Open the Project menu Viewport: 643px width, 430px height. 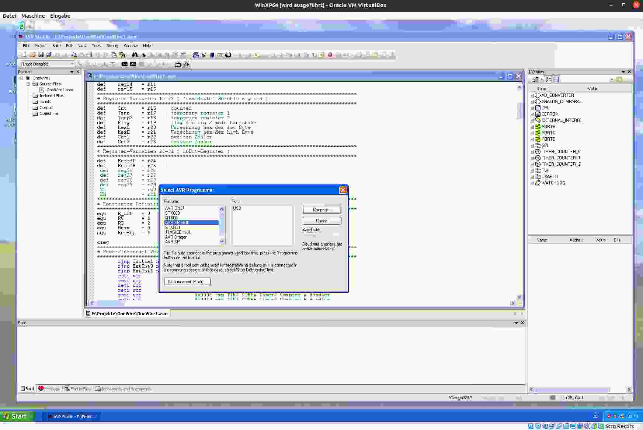pyautogui.click(x=41, y=46)
